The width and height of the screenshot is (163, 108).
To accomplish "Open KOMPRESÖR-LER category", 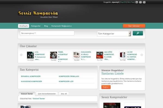I will (66, 82).
